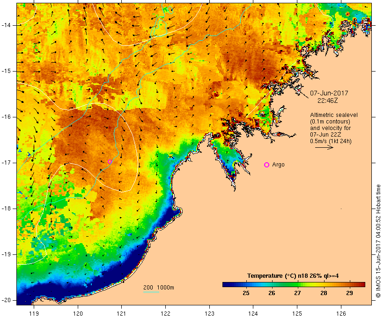Click the latitude label "-14"
This screenshot has width=384, height=318.
click(6, 25)
